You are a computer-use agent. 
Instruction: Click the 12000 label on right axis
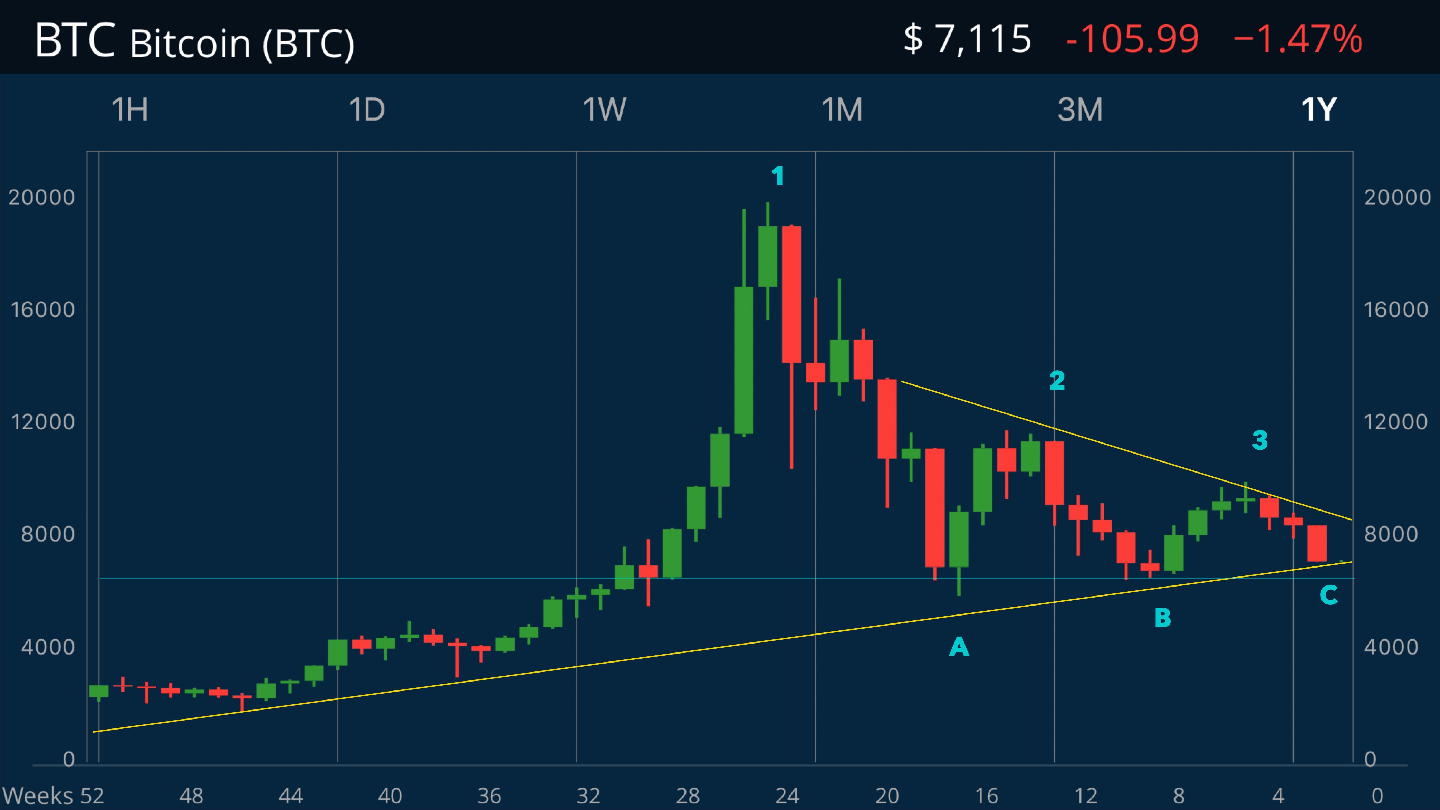point(1396,421)
